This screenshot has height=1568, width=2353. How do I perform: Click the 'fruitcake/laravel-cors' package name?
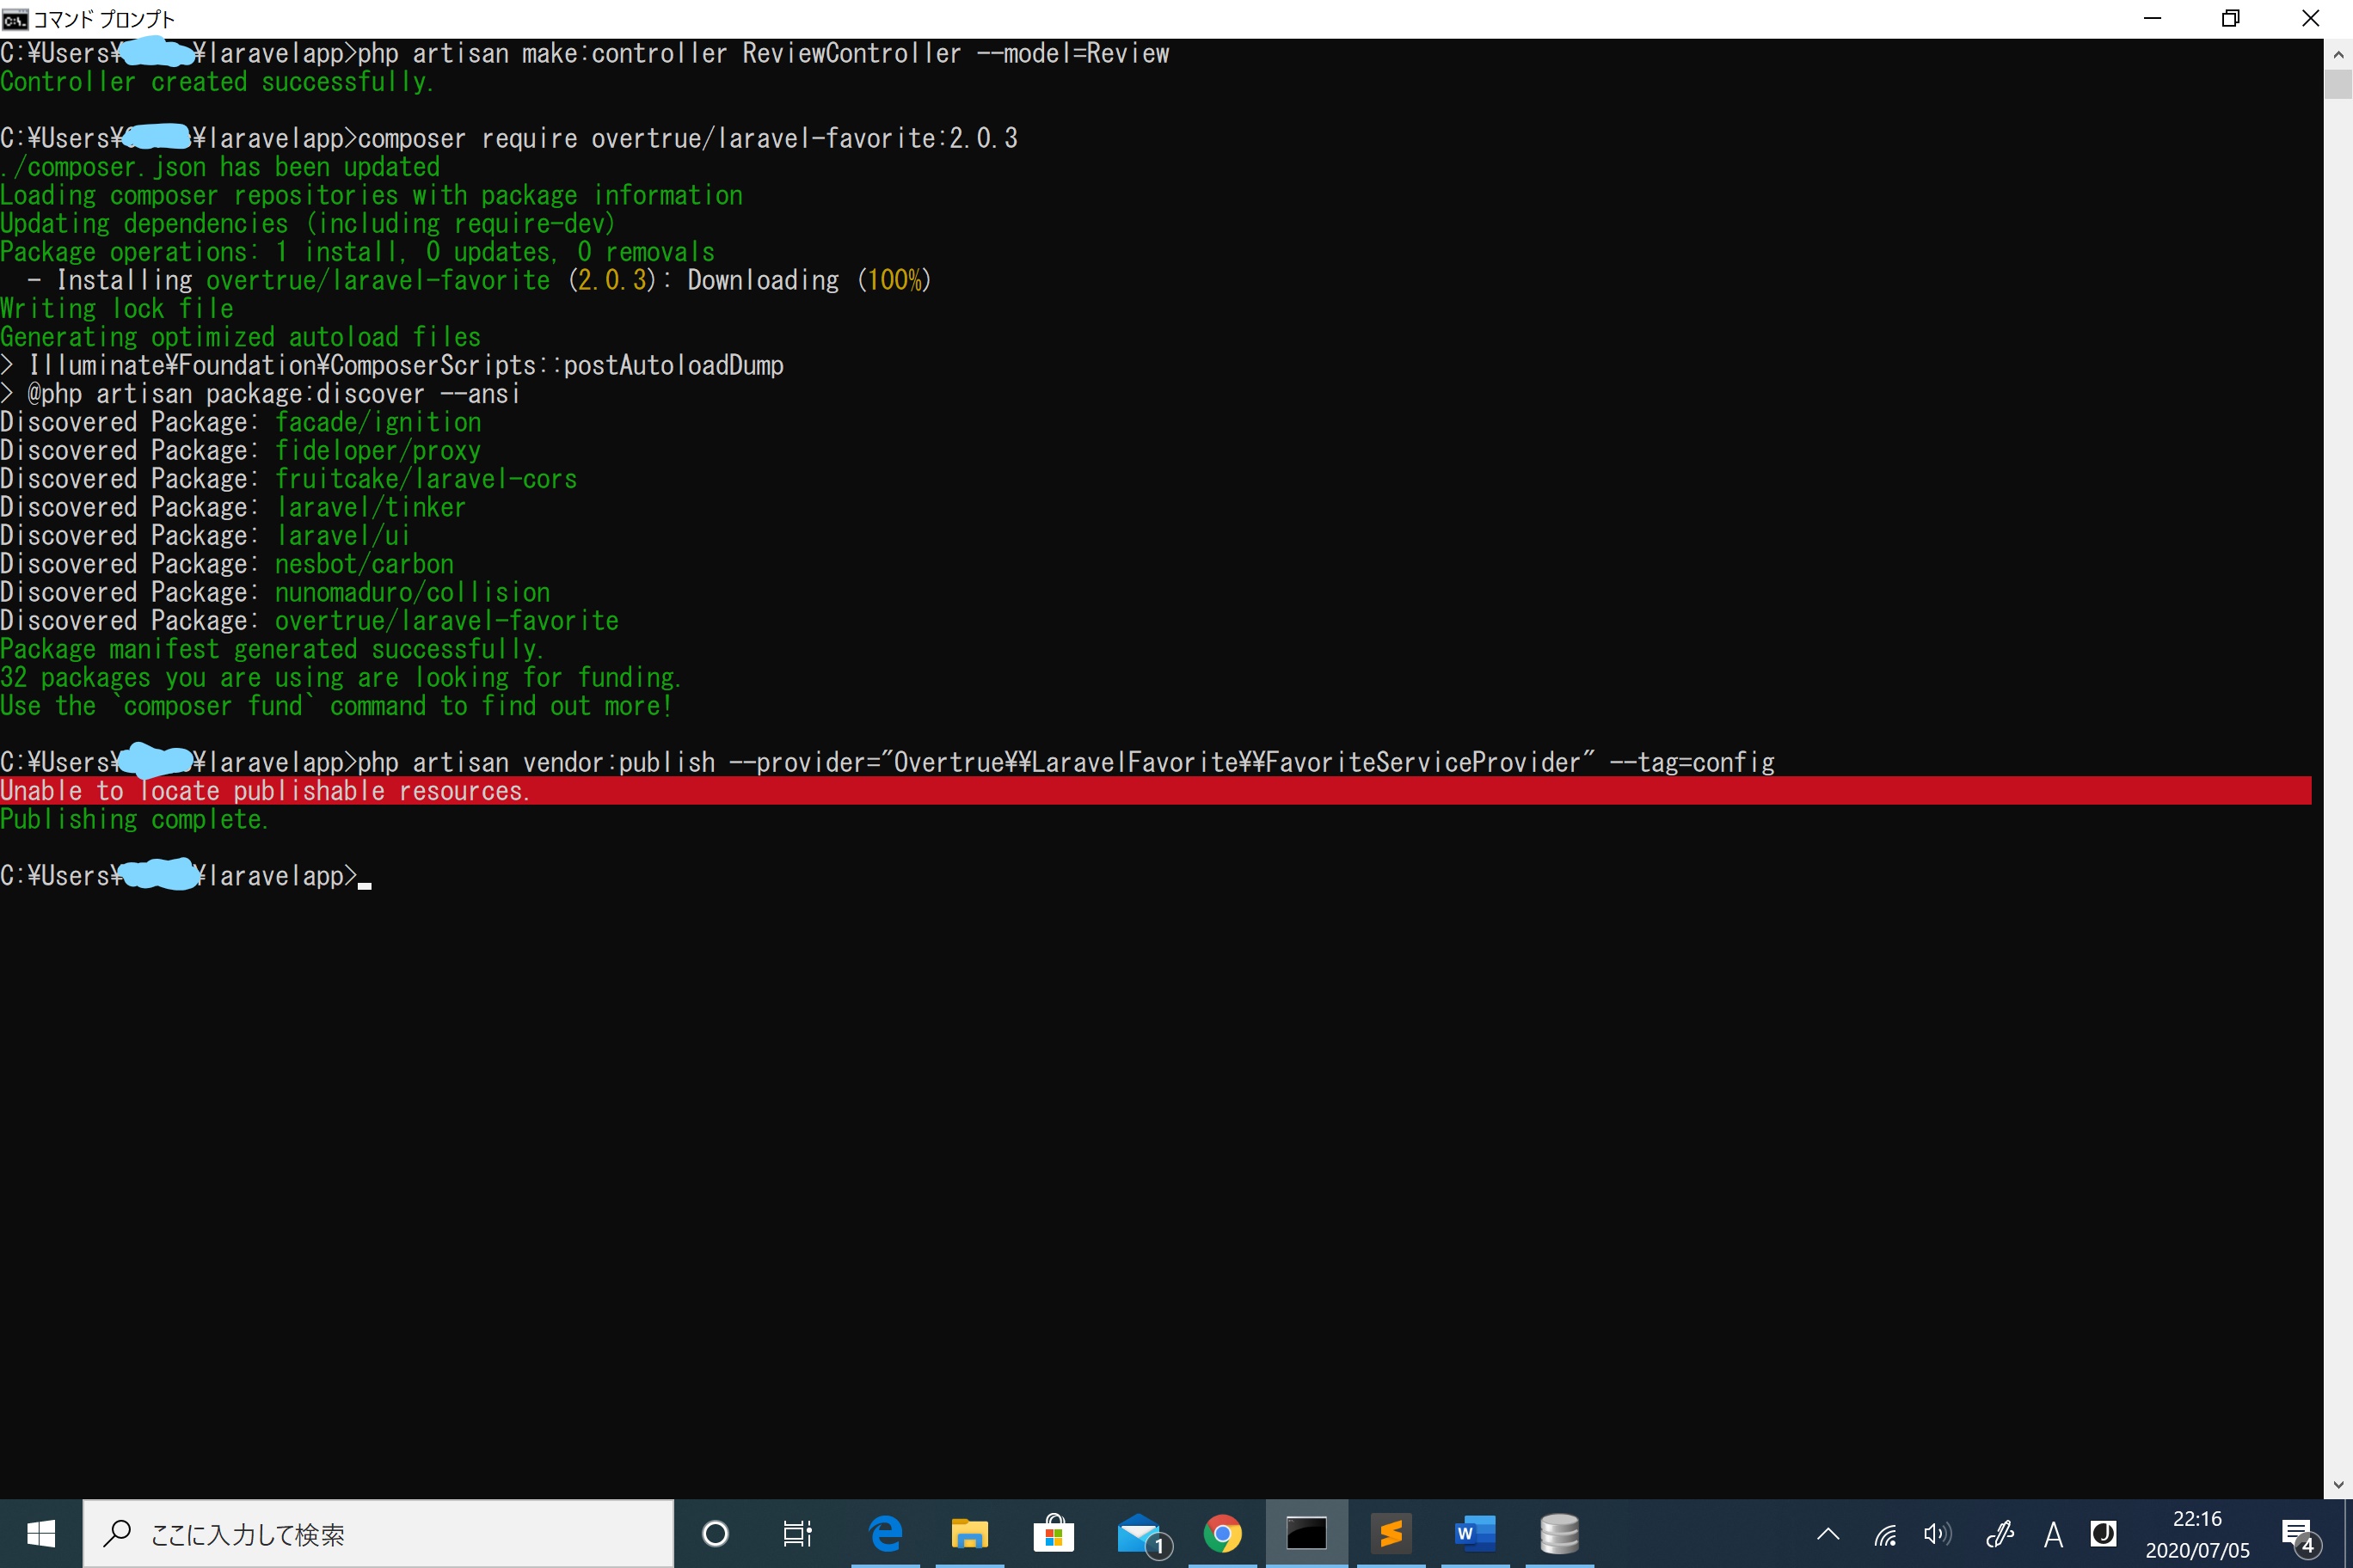(427, 479)
